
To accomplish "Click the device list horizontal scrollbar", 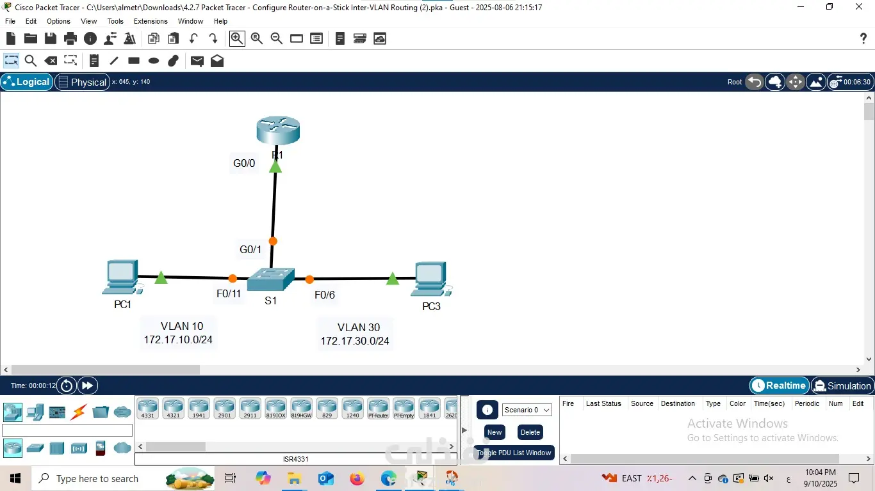I will [174, 446].
